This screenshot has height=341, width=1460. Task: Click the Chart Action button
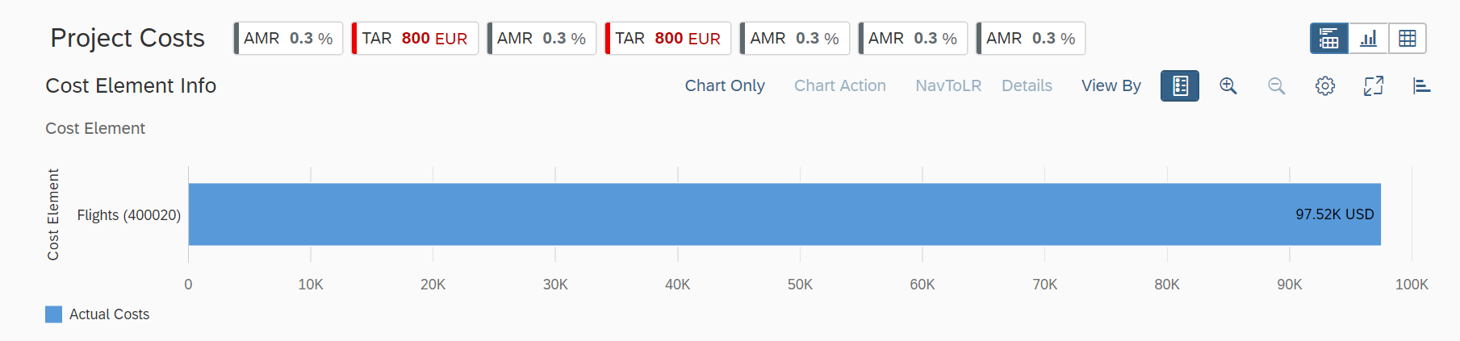(x=839, y=86)
